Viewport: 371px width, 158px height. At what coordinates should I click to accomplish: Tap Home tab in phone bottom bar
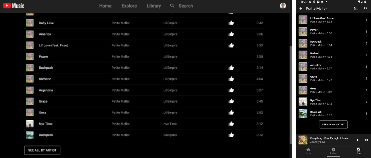click(x=308, y=151)
